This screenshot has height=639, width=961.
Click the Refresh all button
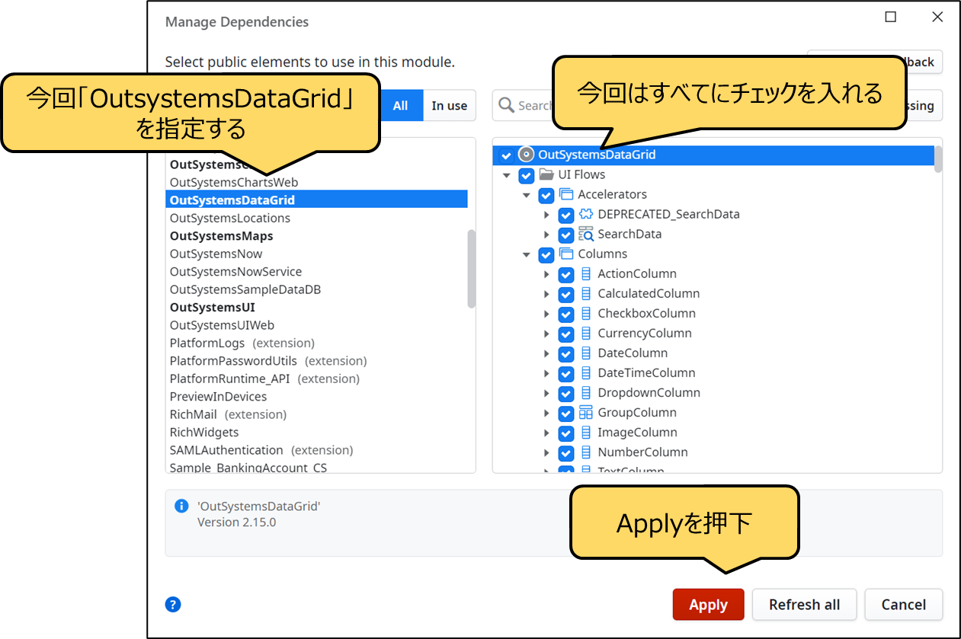point(804,605)
